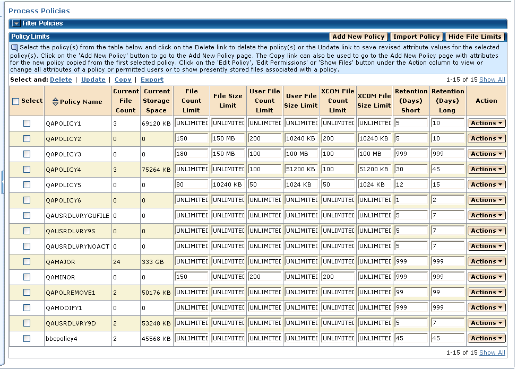
Task: Select the QAPOLICY5 row checkbox
Action: tap(27, 184)
